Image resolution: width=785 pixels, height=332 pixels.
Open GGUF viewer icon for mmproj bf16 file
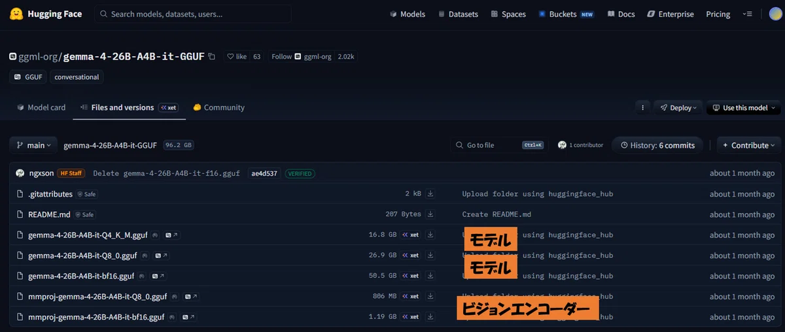click(x=188, y=317)
